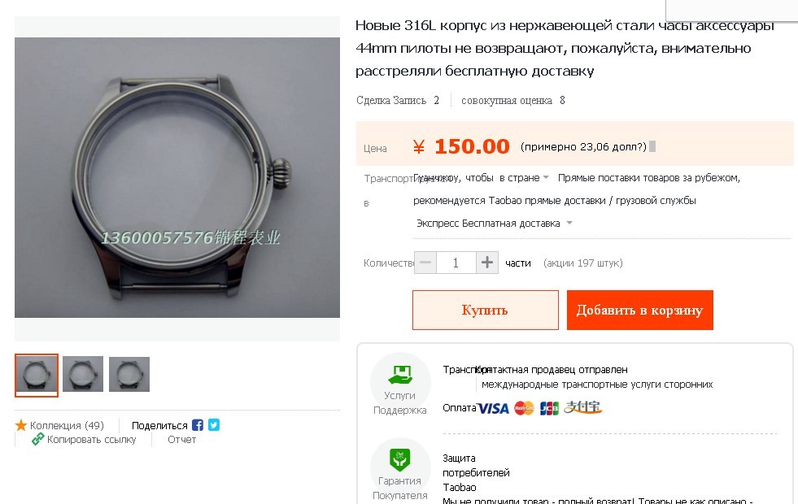
Task: Increase quantity with the plus button
Action: (487, 263)
